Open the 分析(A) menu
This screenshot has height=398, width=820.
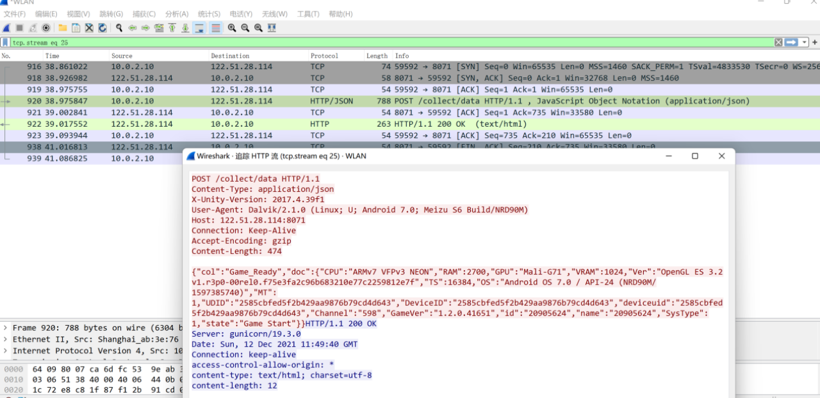(x=177, y=14)
